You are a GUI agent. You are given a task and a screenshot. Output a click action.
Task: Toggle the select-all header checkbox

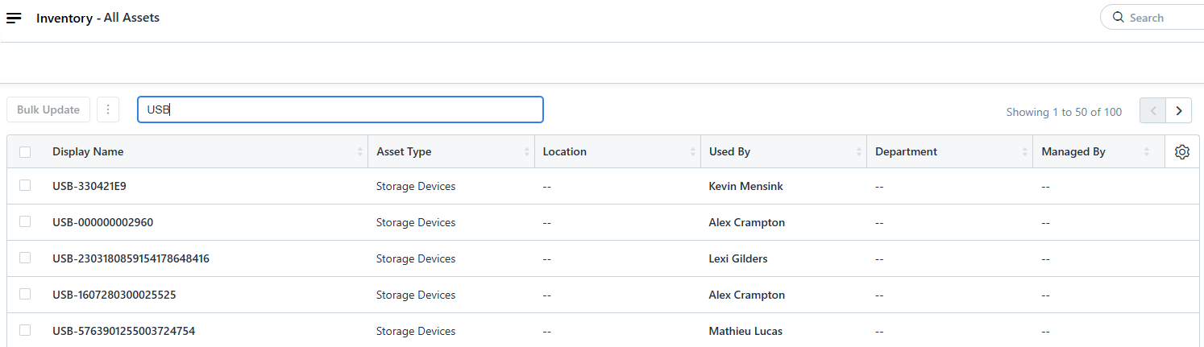[x=25, y=151]
